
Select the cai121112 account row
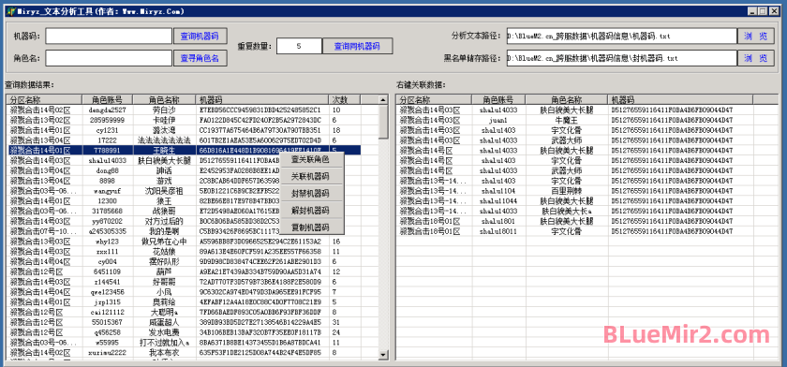coord(184,313)
